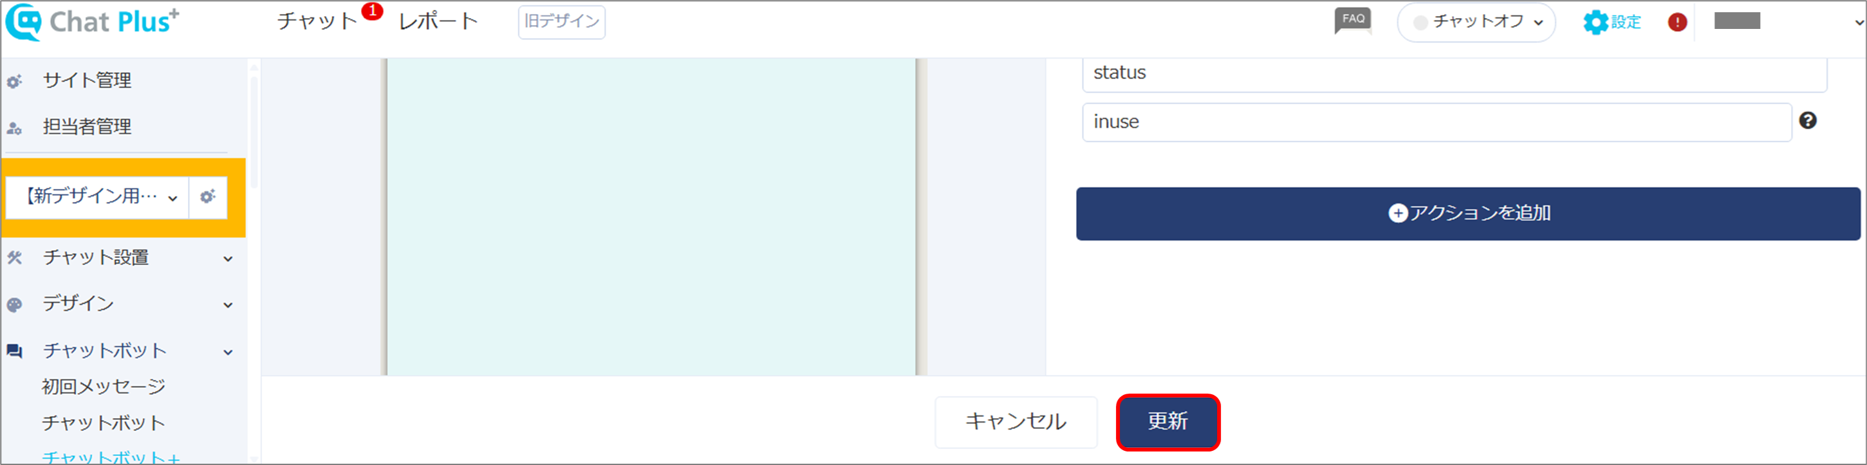The image size is (1867, 465).
Task: Open the 設定 gear icon
Action: pos(1595,22)
